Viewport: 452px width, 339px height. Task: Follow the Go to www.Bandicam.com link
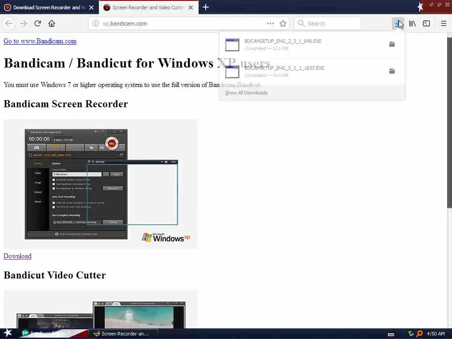tap(40, 41)
